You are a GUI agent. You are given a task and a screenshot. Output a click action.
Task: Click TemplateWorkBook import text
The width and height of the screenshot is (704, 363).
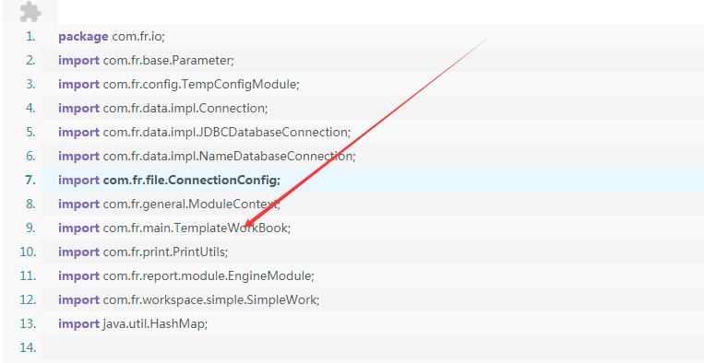[x=174, y=228]
